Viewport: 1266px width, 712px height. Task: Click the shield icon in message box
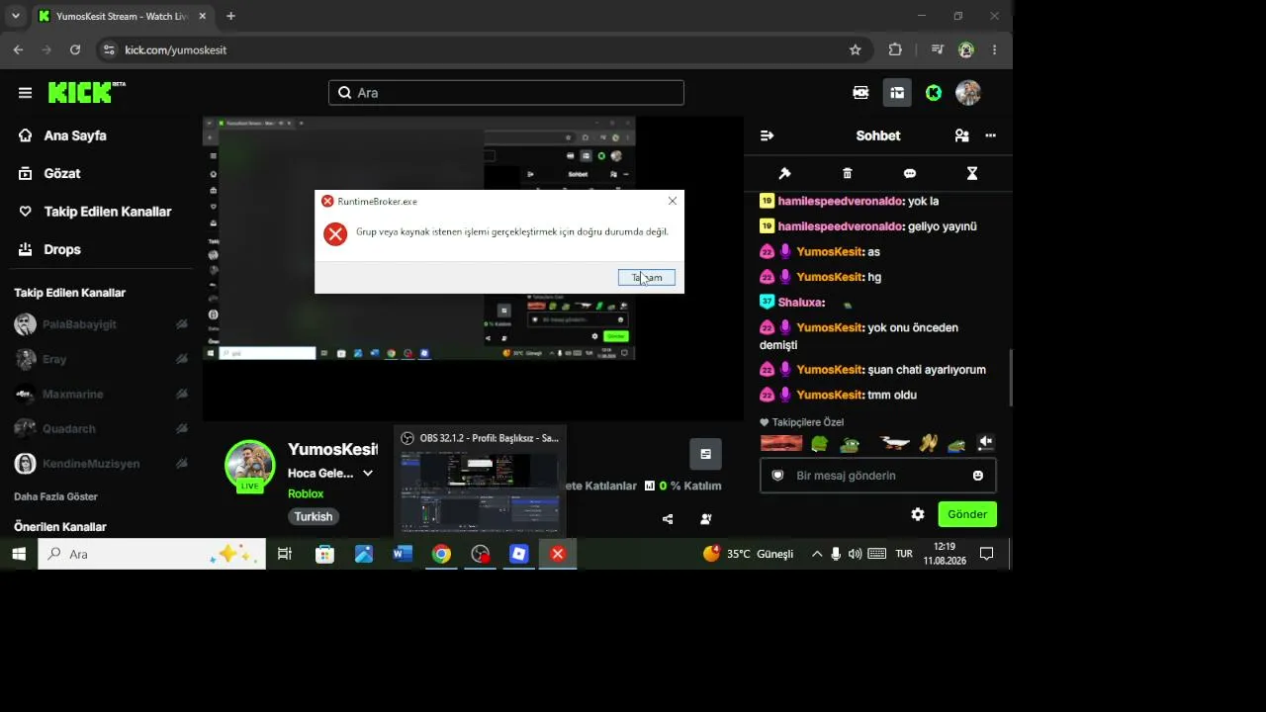pyautogui.click(x=778, y=476)
